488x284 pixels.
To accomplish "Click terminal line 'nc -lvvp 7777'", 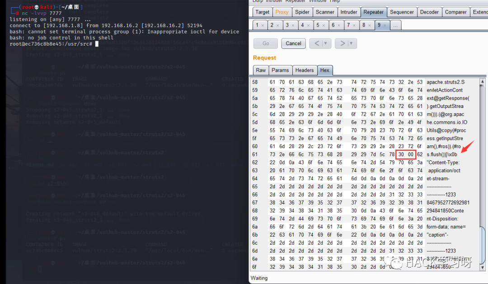I will pos(42,14).
